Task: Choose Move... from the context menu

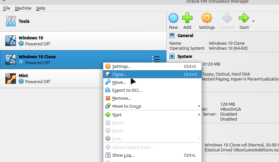Action: coord(152,82)
